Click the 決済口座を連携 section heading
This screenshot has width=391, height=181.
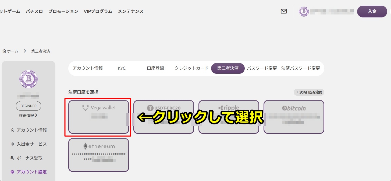pyautogui.click(x=83, y=92)
